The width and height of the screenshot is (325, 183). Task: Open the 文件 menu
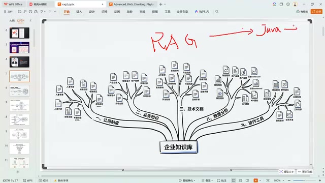coord(9,12)
